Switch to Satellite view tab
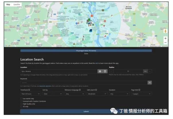Image resolution: width=173 pixels, height=119 pixels. point(17,5)
